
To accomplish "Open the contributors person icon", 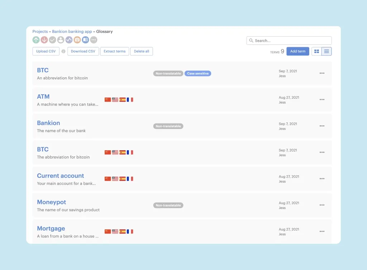I will 61,40.
